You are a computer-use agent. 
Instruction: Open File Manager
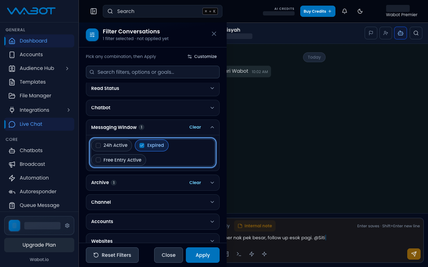[x=39, y=96]
